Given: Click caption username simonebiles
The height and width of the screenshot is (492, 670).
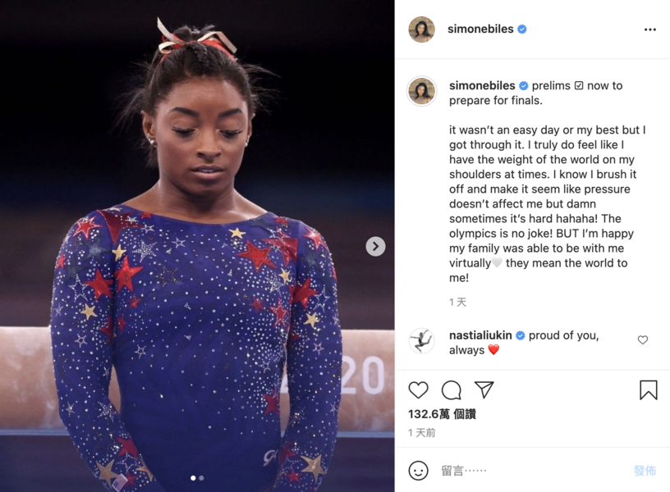Looking at the screenshot, I should pyautogui.click(x=482, y=85).
